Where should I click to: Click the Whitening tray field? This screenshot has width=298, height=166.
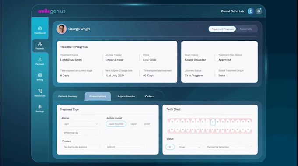[80, 133]
